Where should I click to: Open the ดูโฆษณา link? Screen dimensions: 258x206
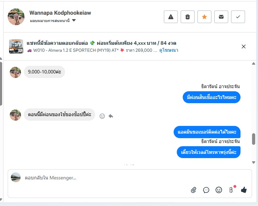169,50
